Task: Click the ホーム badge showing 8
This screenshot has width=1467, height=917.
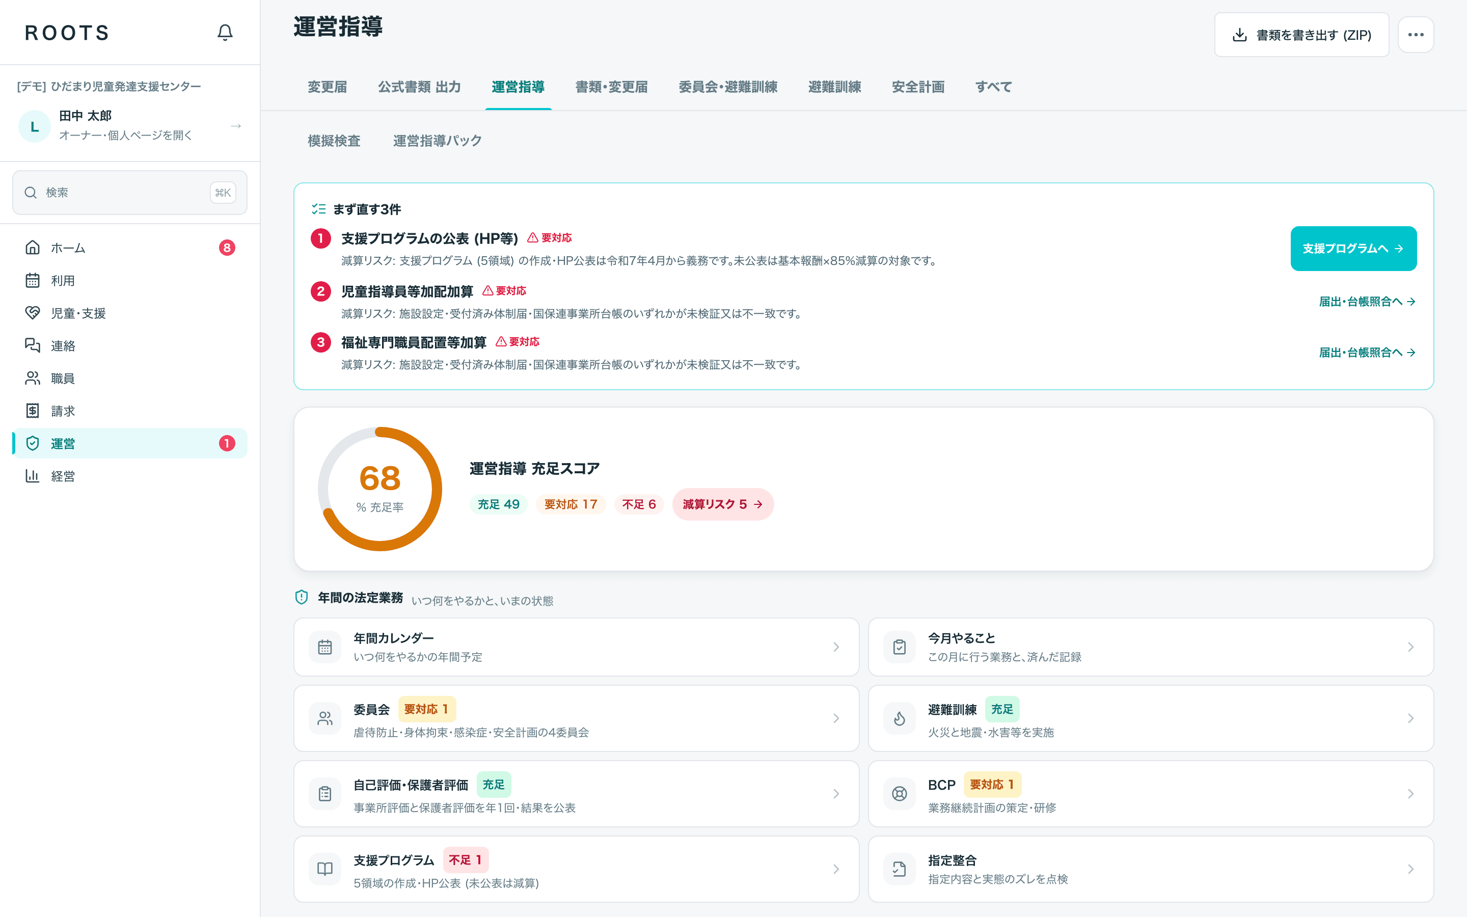Action: tap(227, 248)
